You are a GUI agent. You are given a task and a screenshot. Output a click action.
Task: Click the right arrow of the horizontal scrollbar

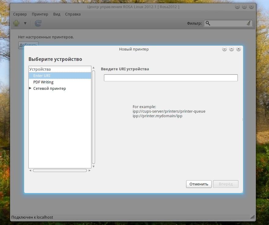89,171
